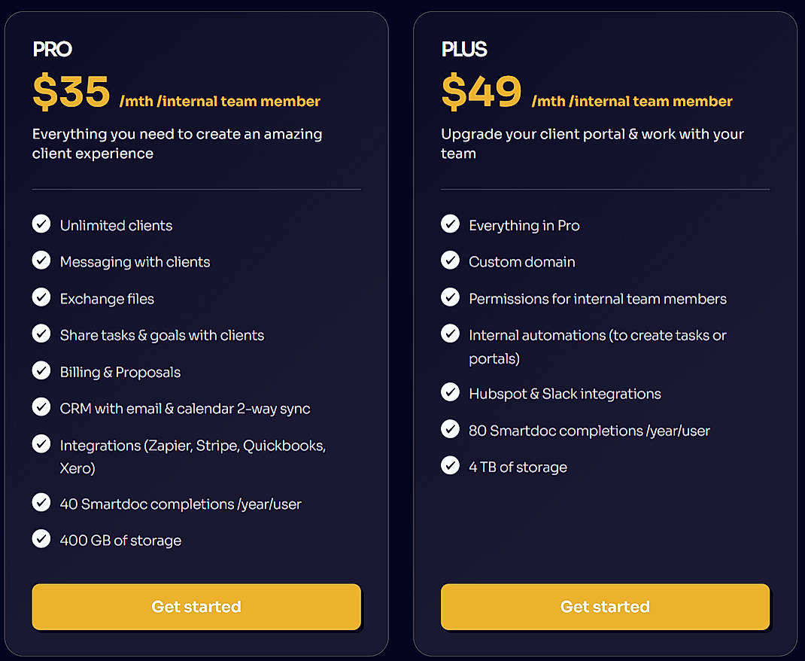Click Get started under the Pro plan
805x661 pixels.
coord(196,607)
